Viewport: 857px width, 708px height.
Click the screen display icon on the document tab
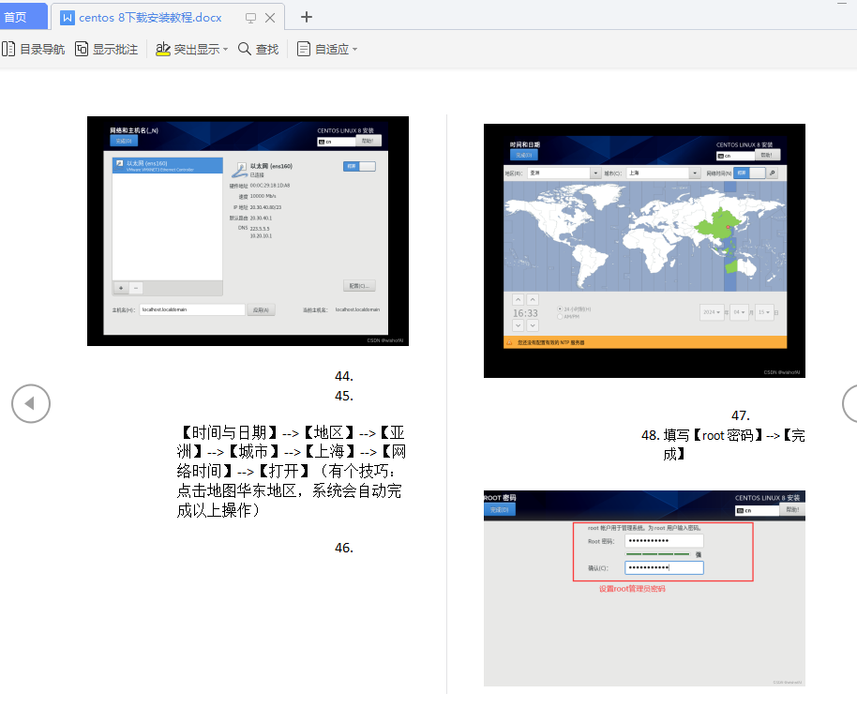click(251, 18)
